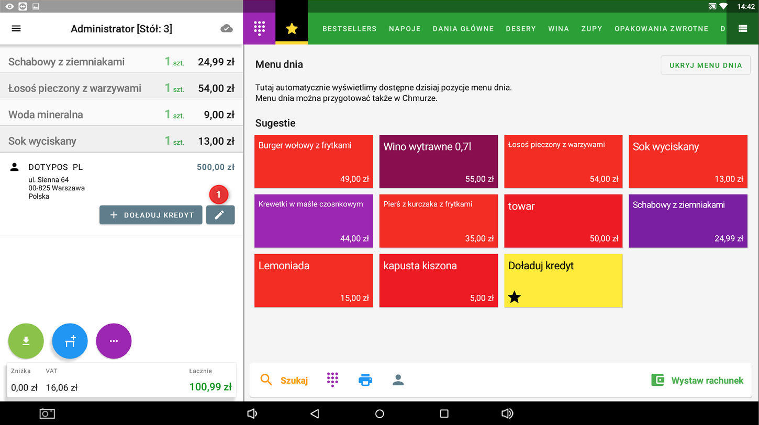Screen dimensions: 759x425
Task: Open the bottom bar keypad icon
Action: point(332,380)
